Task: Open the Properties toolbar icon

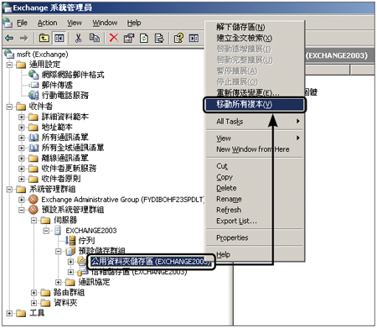Action: point(128,38)
